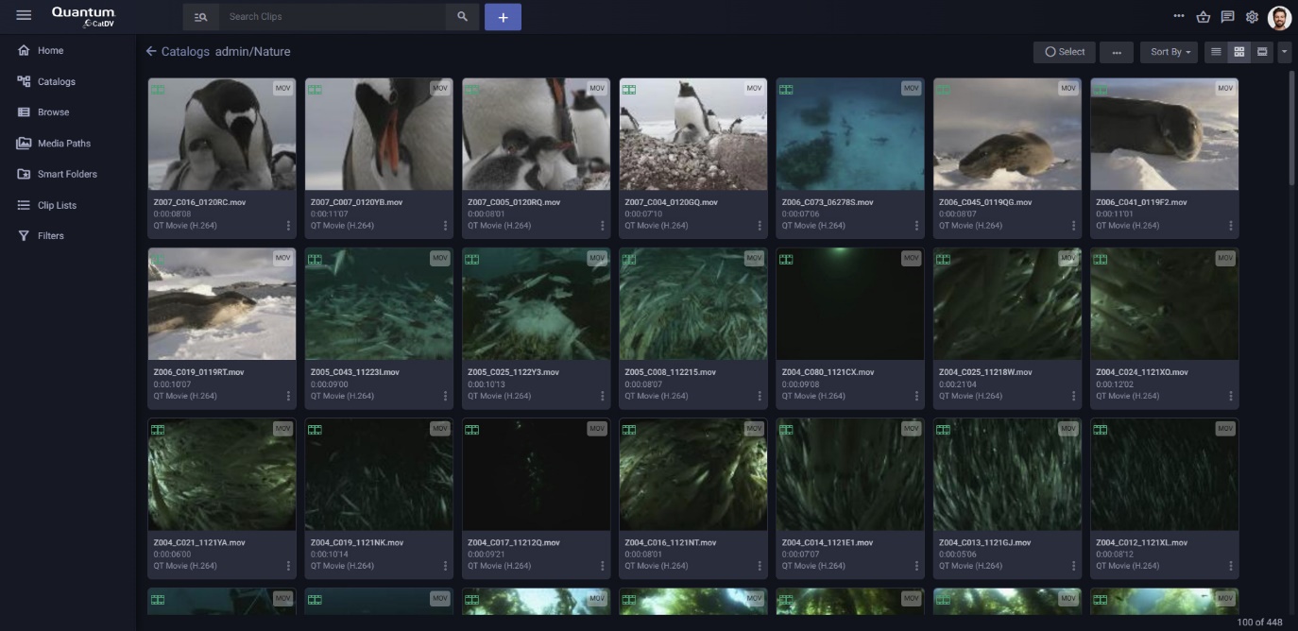Open more options for Z004_C016_1121NT.mov
This screenshot has width=1298, height=631.
coord(760,566)
